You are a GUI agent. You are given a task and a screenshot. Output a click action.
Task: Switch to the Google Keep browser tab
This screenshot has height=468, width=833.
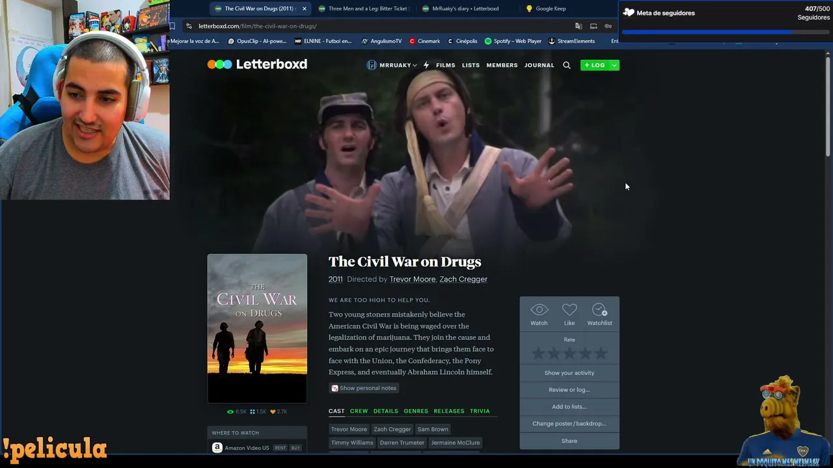550,8
